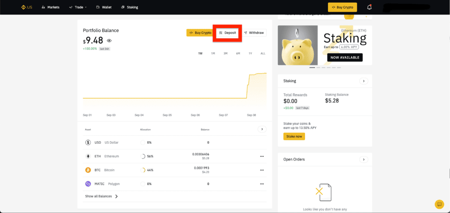450x213 pixels.
Task: Expand the Trade dropdown menu
Action: pos(78,7)
